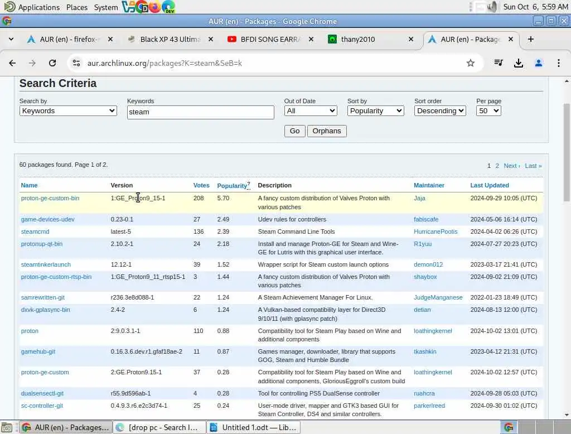Image resolution: width=571 pixels, height=434 pixels.
Task: Open the steamtinkerlaunch package
Action: [x=46, y=264]
